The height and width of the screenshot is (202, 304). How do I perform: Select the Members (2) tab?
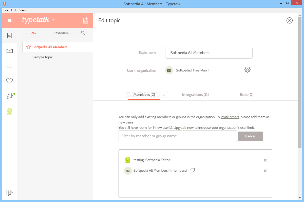144,95
